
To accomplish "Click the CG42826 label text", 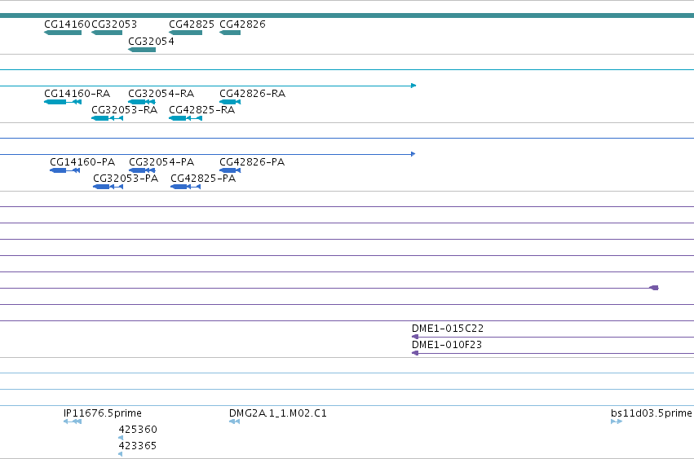I will pyautogui.click(x=242, y=24).
